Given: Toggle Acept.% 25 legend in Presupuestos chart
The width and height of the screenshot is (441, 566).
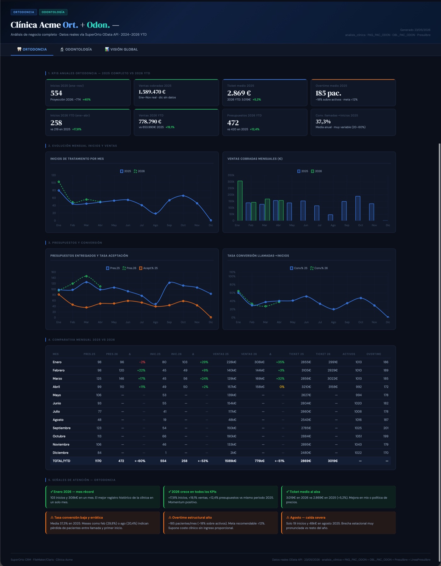Looking at the screenshot, I should pyautogui.click(x=148, y=268).
